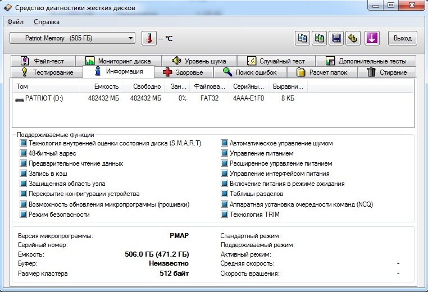Image resolution: width=428 pixels, height=292 pixels.
Task: Toggle the Запись в кэш checkbox
Action: coord(24,174)
